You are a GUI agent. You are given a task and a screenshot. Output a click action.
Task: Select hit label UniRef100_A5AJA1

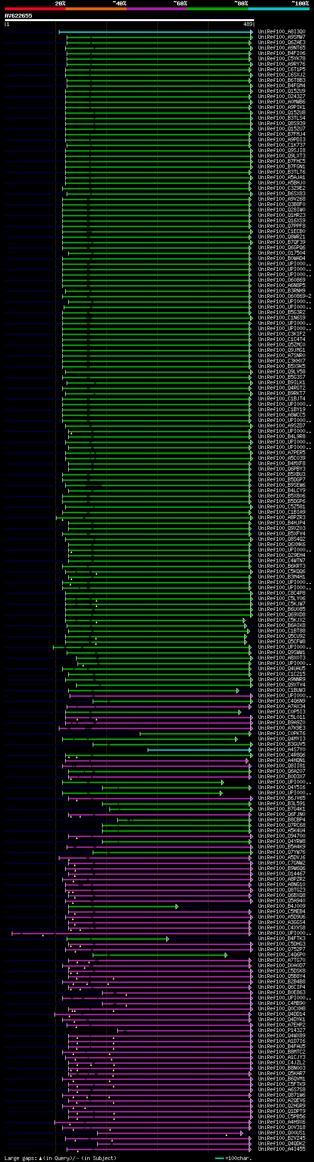click(282, 178)
